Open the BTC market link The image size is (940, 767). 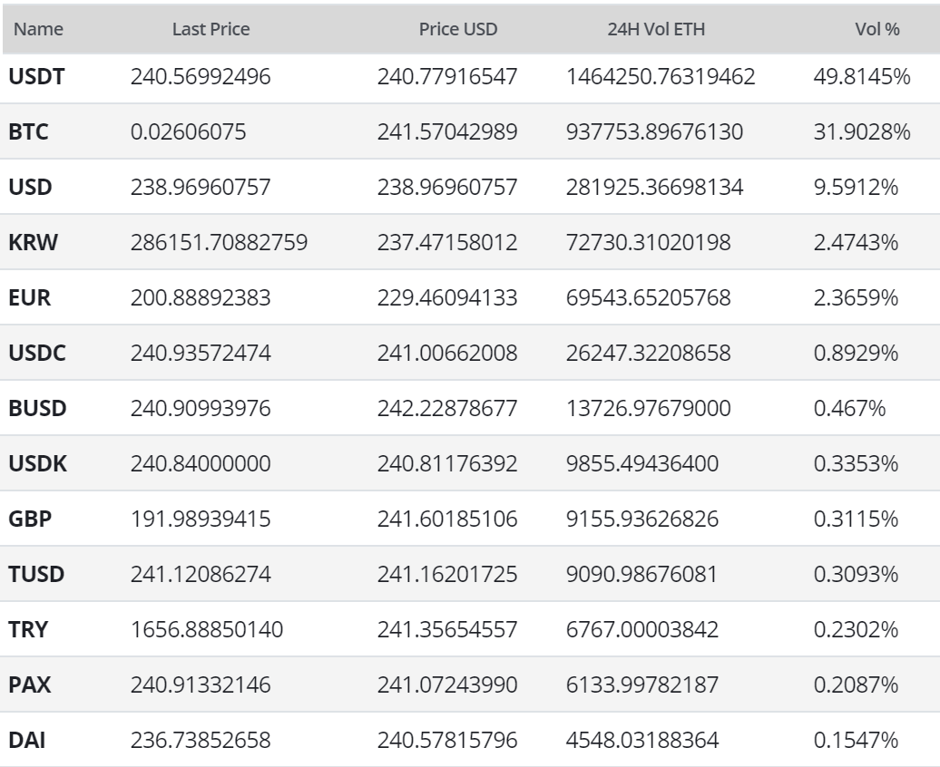[28, 132]
